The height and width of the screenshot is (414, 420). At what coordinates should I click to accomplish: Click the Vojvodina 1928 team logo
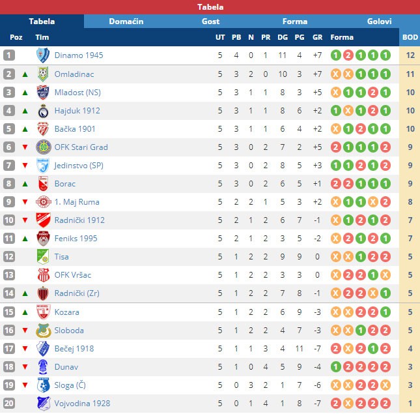[43, 403]
